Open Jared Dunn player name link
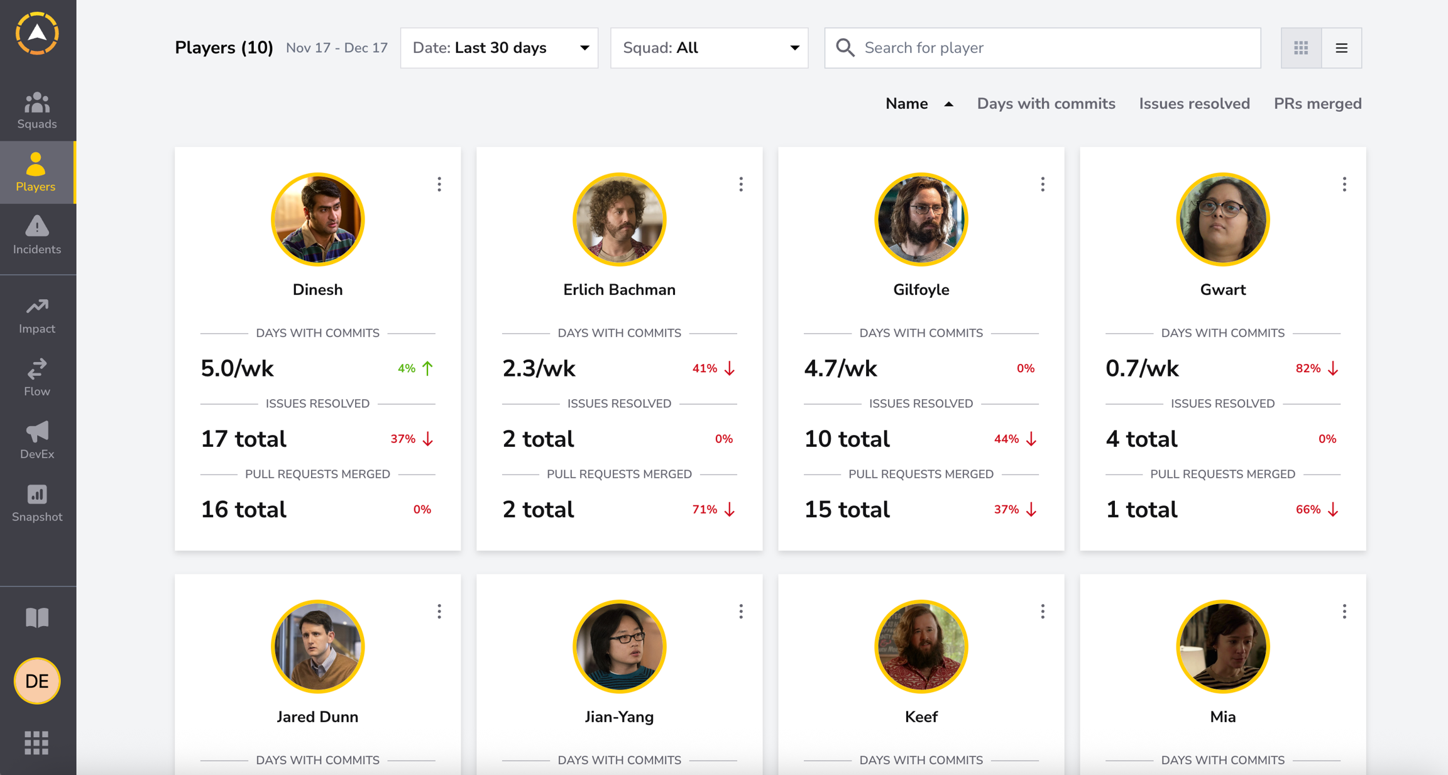The width and height of the screenshot is (1448, 775). pos(318,717)
